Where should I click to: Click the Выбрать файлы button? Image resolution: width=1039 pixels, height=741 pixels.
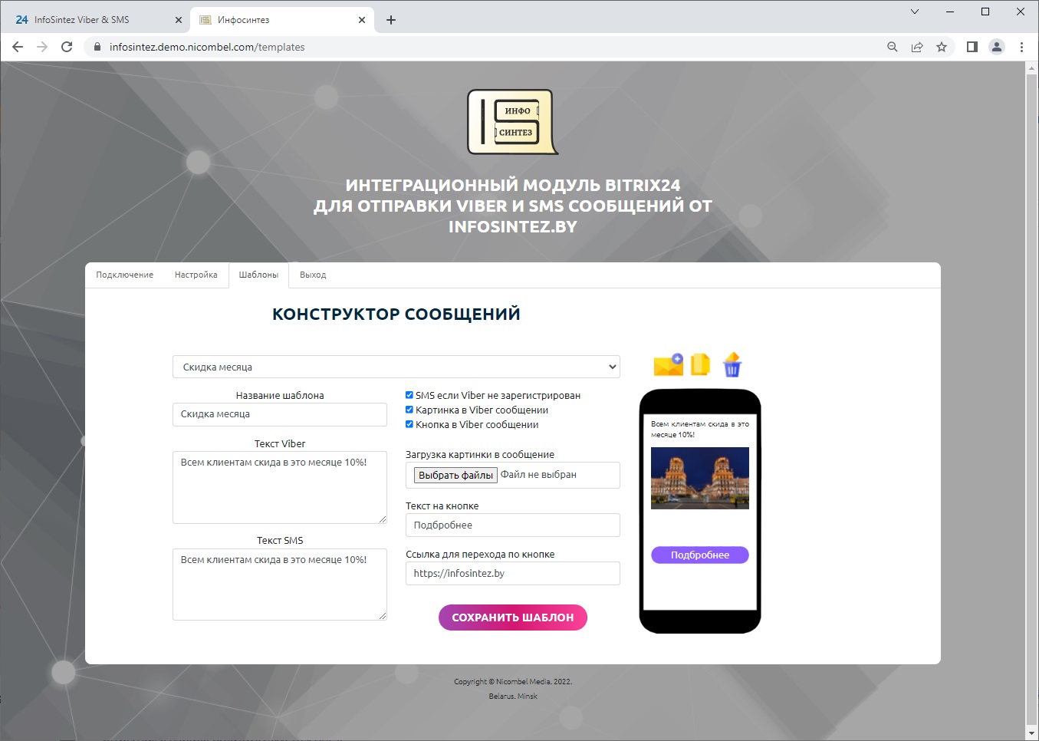[455, 475]
